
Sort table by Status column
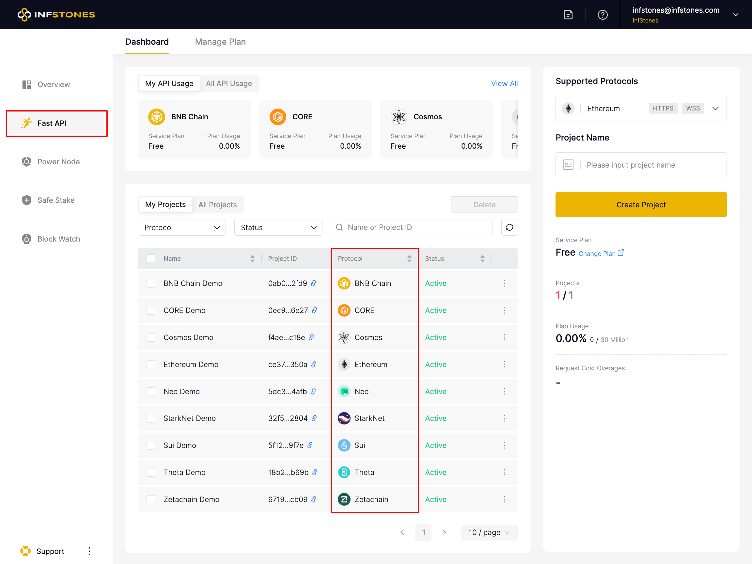click(482, 259)
